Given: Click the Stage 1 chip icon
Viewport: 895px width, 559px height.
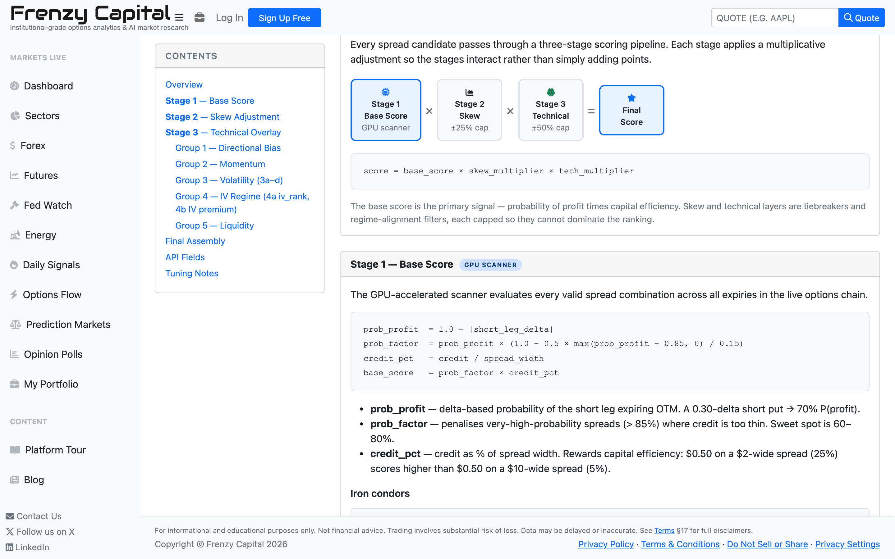Looking at the screenshot, I should pyautogui.click(x=385, y=92).
